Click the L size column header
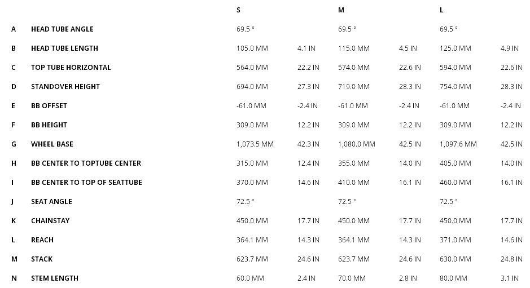Screen dimensions: 530x288 441,10
